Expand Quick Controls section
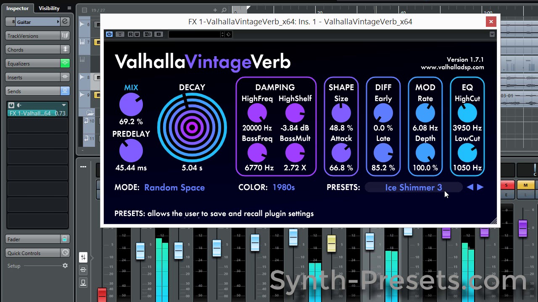 tap(33, 253)
